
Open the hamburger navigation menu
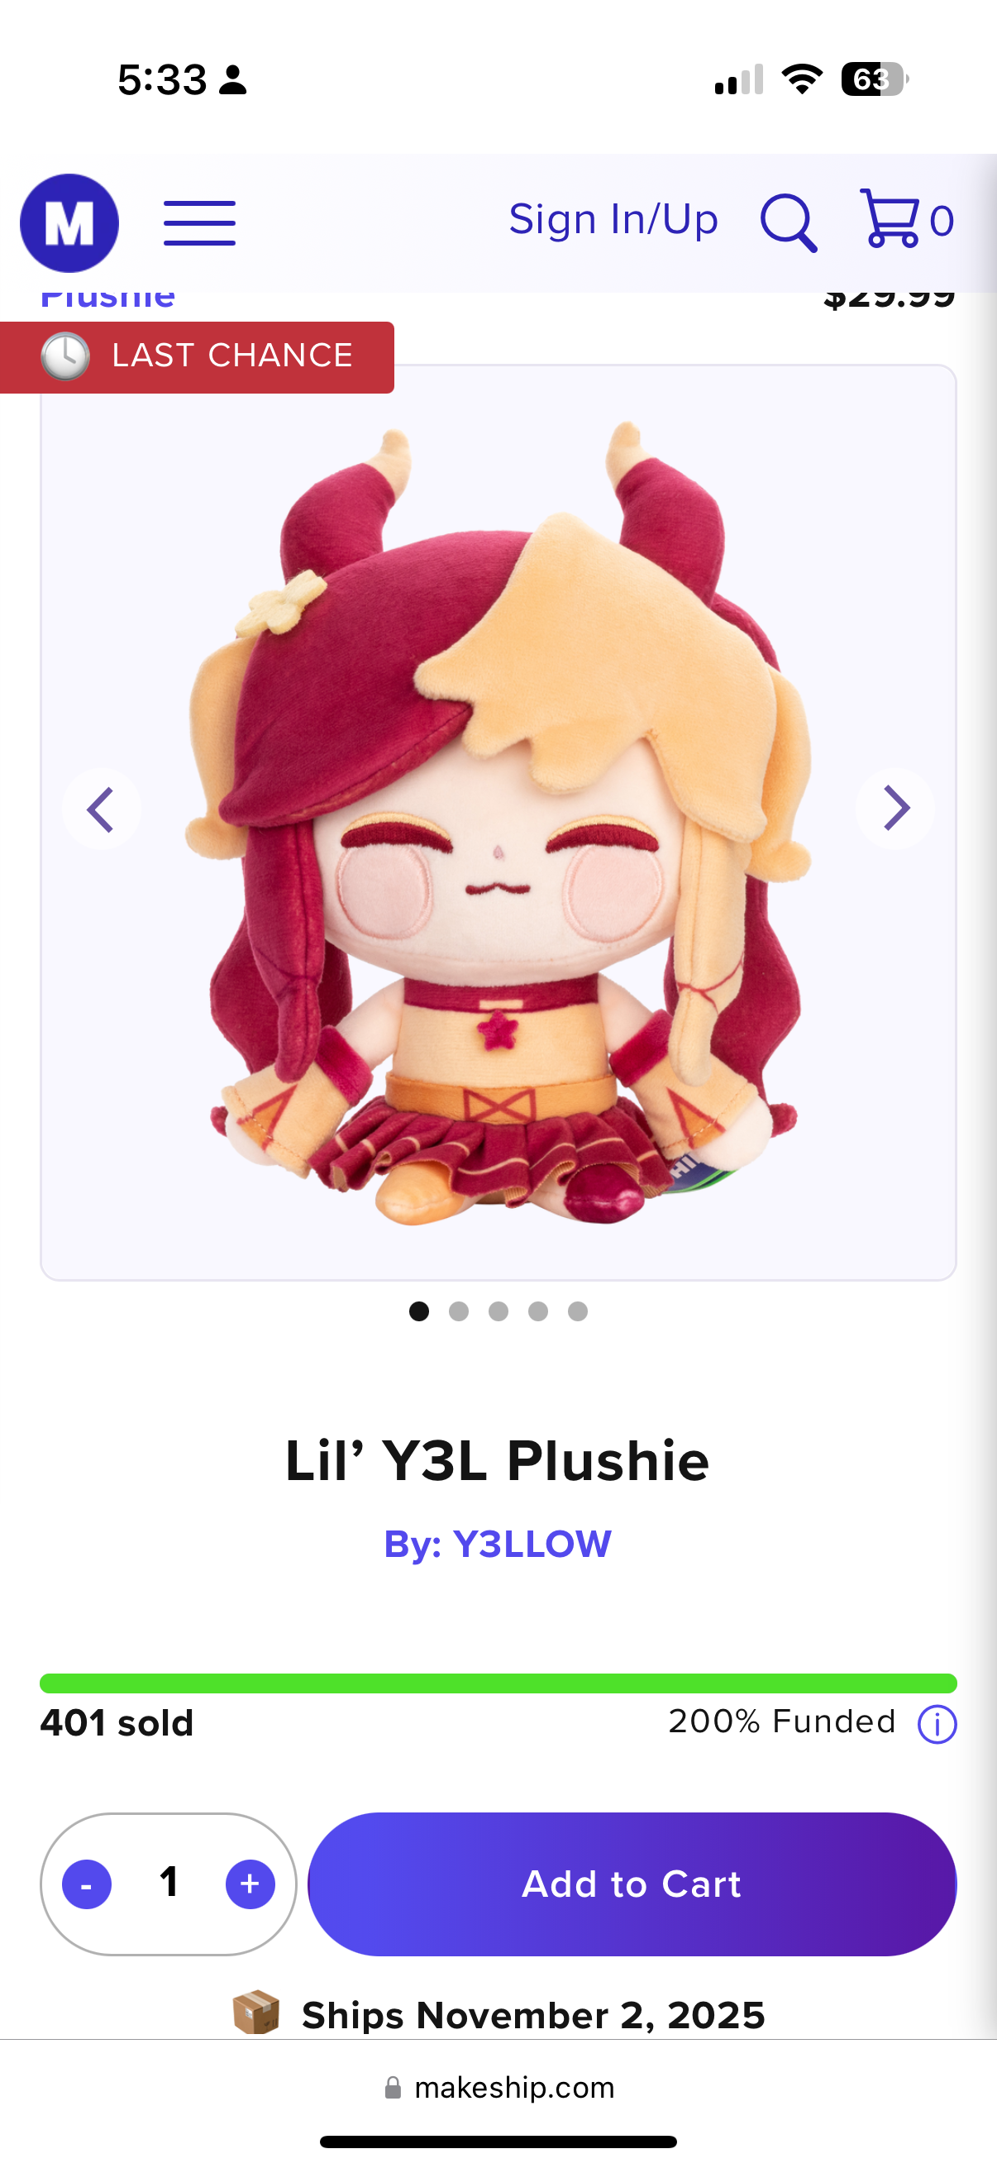199,223
